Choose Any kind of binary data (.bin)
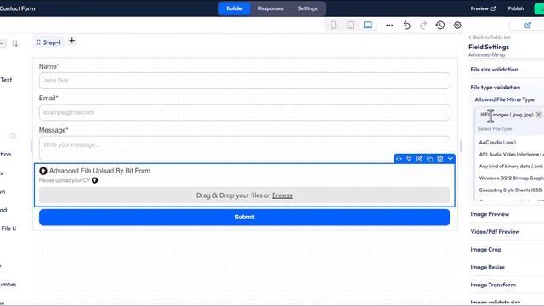 (x=511, y=167)
